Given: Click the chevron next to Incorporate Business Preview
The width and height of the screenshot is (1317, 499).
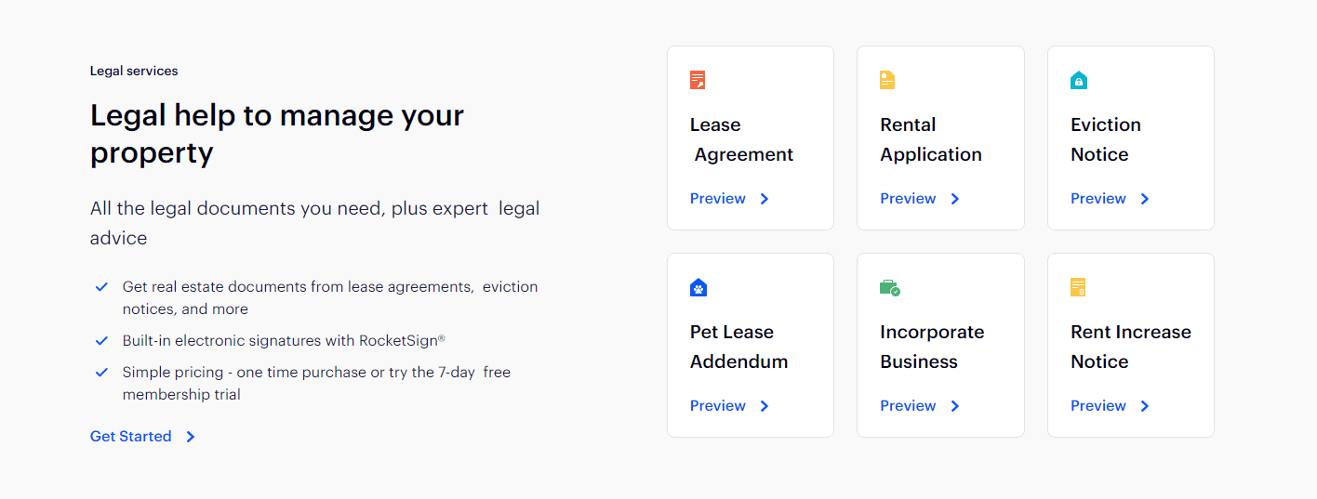Looking at the screenshot, I should 955,406.
